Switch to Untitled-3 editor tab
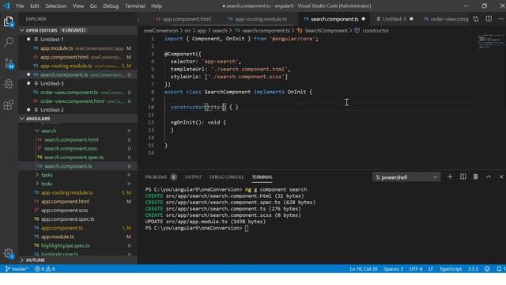The width and height of the screenshot is (506, 285). pyautogui.click(x=395, y=19)
